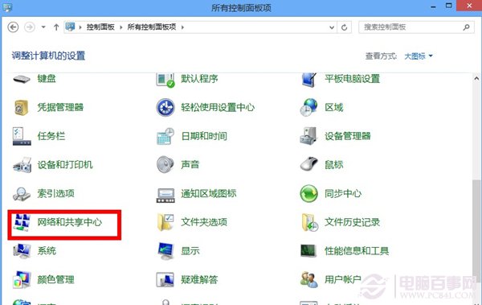Open the 键盘 keyboard icon
Screen dimensions: 482x305
click(x=22, y=79)
